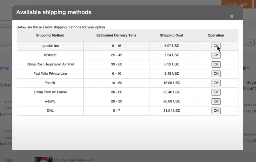Click the PostNL method name

pos(50,83)
